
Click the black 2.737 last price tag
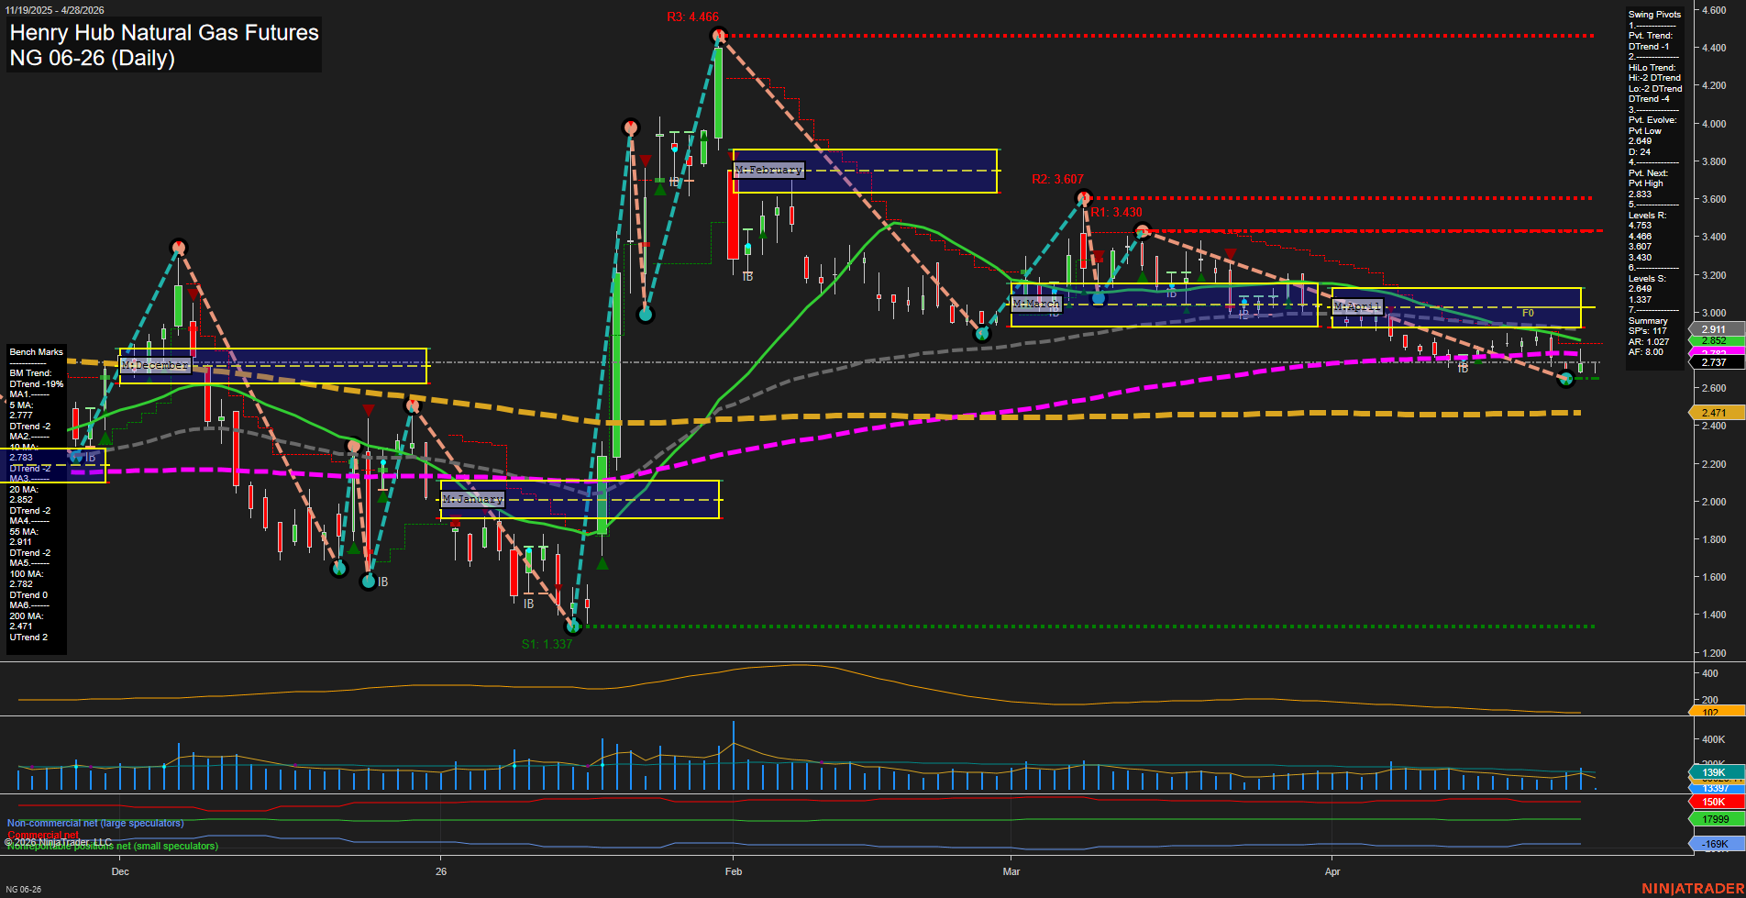point(1713,361)
